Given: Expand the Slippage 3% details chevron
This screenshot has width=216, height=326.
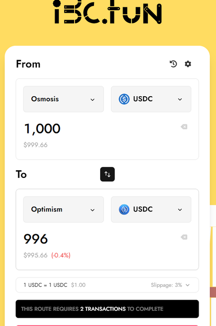Looking at the screenshot, I should [x=187, y=285].
